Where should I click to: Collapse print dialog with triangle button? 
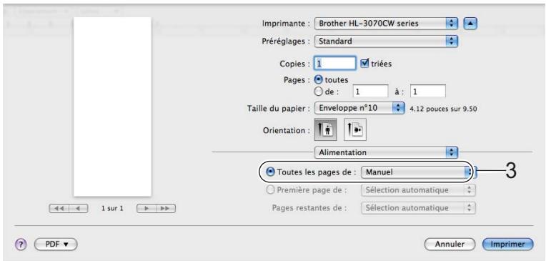tap(470, 24)
